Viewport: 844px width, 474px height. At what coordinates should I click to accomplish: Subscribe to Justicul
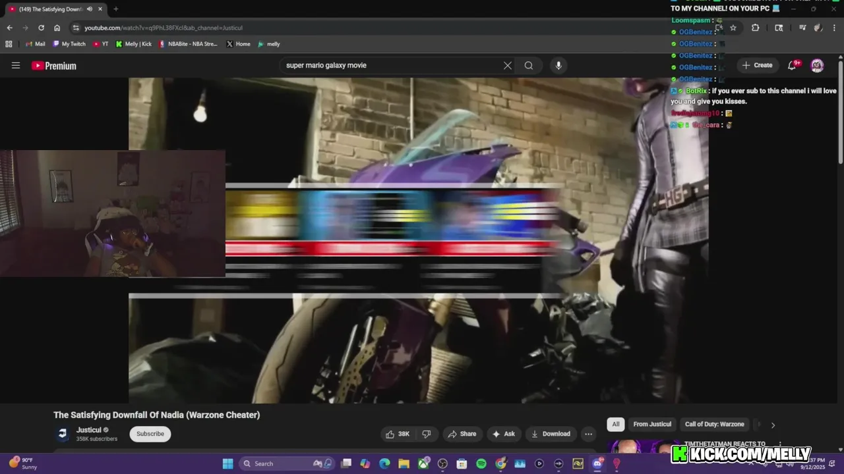[x=150, y=434]
